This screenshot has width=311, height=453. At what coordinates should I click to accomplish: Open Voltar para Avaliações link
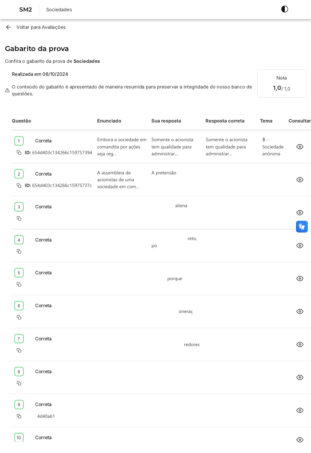(41, 27)
